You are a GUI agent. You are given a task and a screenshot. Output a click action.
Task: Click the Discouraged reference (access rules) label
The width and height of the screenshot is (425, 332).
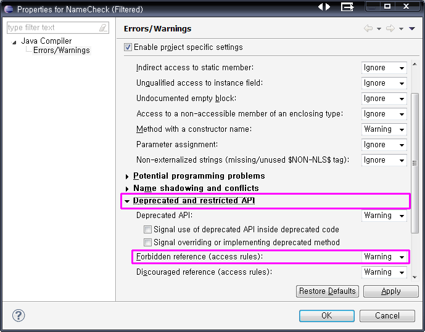pos(204,272)
